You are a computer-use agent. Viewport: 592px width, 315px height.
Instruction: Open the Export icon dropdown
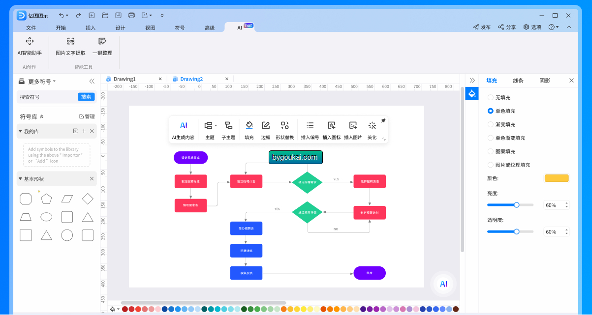click(x=147, y=15)
